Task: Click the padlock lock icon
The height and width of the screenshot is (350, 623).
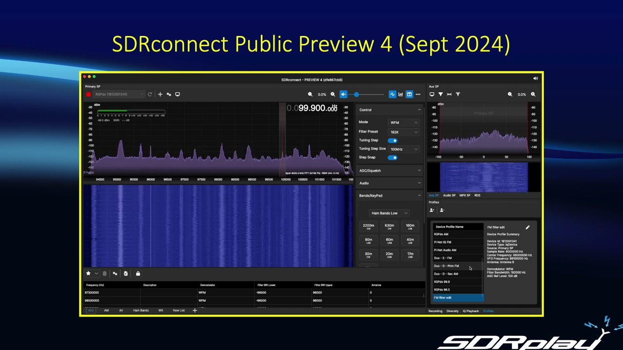Action: [x=138, y=274]
